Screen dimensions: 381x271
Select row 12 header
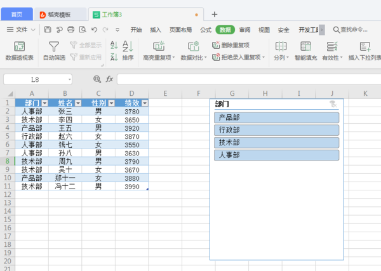[8, 194]
